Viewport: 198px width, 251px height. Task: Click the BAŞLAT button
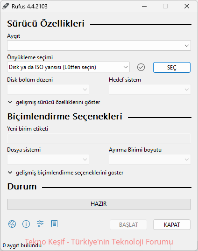(x=128, y=225)
